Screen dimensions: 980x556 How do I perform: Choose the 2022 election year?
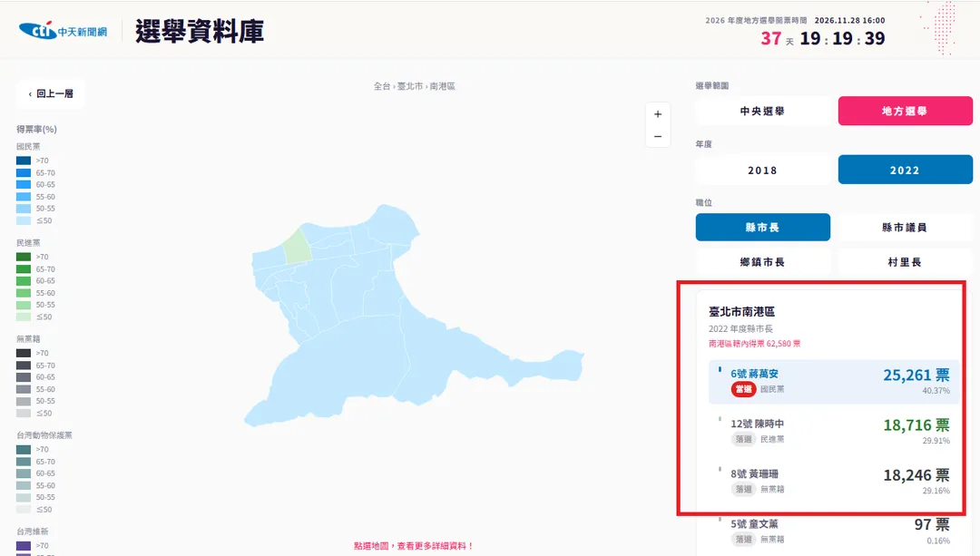[x=905, y=170]
